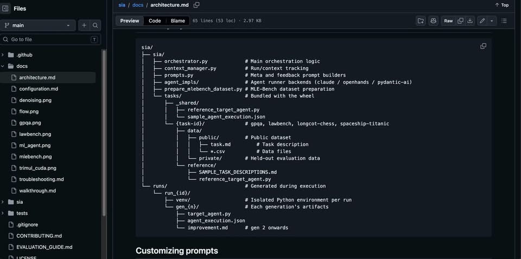Click the improvement.md text
This screenshot has height=259, width=521.
(207, 228)
